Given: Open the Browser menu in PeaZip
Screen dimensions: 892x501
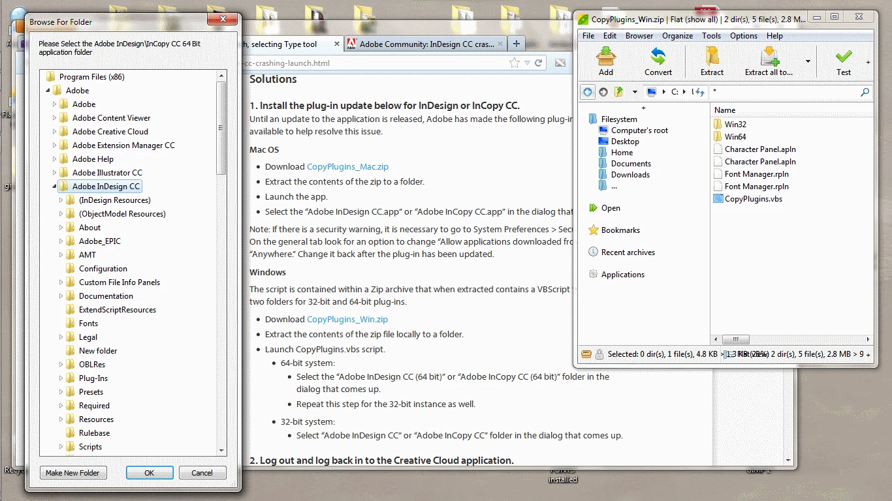Looking at the screenshot, I should point(639,36).
